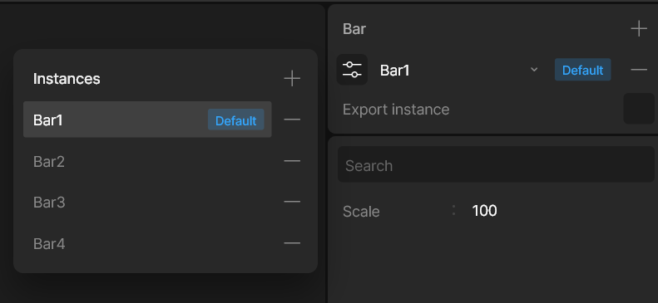Click the Export instance label

point(396,110)
